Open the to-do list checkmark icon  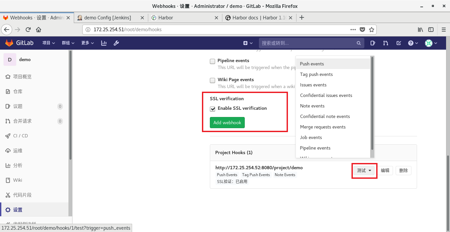399,43
